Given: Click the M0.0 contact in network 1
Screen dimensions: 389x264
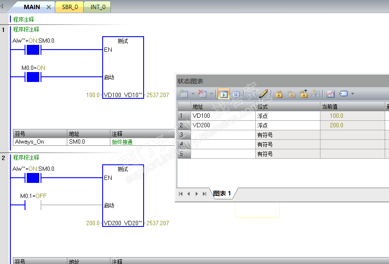Looking at the screenshot, I should coord(33,77).
